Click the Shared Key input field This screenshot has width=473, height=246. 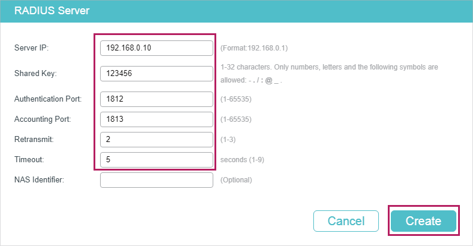click(x=157, y=74)
